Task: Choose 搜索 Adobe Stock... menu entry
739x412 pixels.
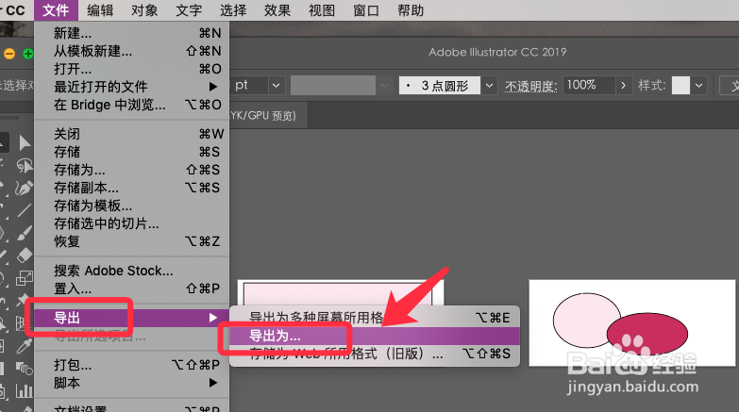Action: click(x=131, y=271)
